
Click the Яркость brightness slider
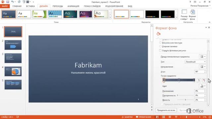point(185,100)
